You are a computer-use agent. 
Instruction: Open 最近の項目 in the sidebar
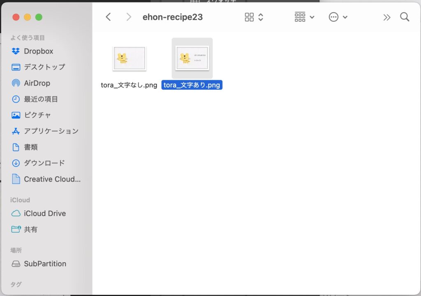(41, 99)
